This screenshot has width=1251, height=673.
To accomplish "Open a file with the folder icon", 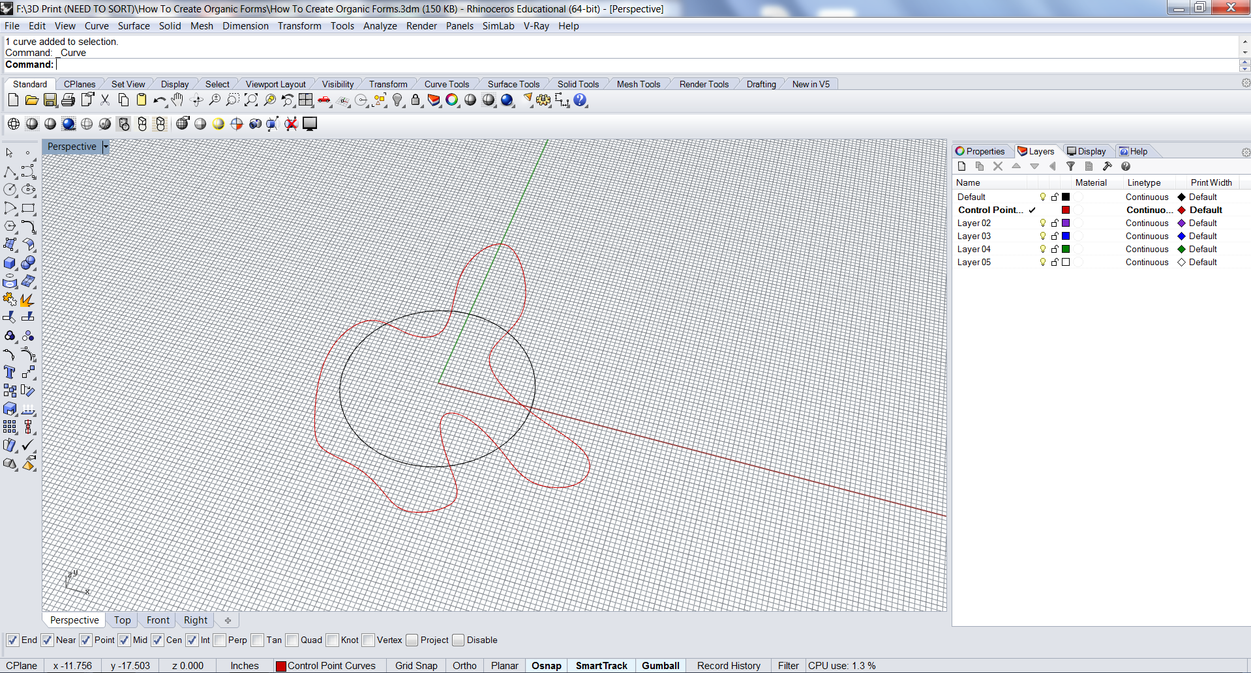I will 31,100.
